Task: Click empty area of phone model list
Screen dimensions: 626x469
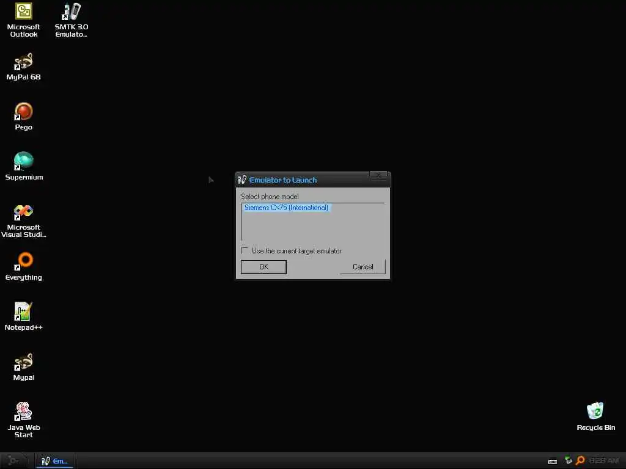Action: point(313,227)
